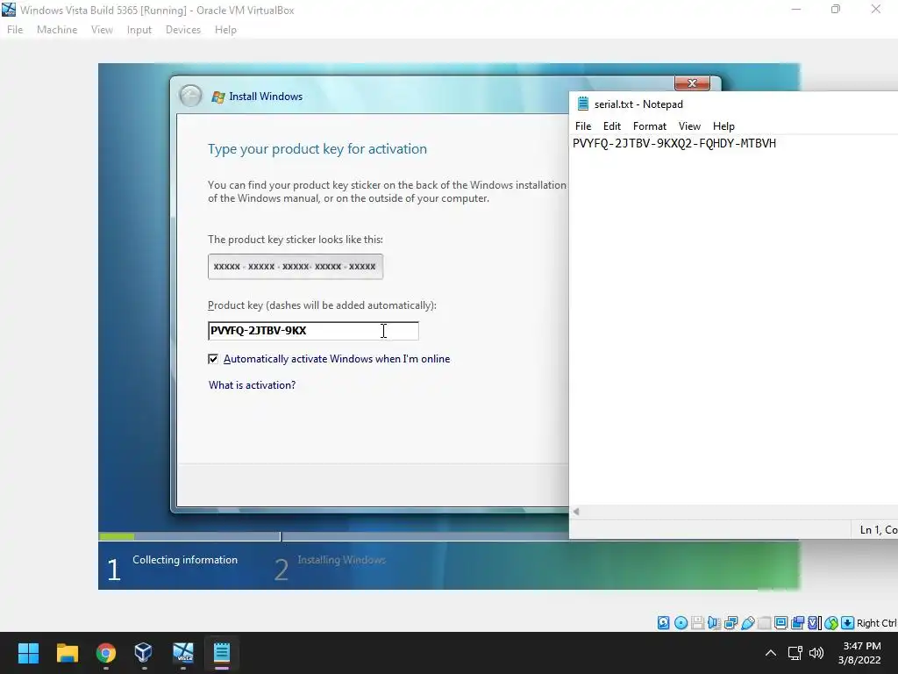Toggle Automatically activate Windows checkbox
The height and width of the screenshot is (674, 898).
213,359
